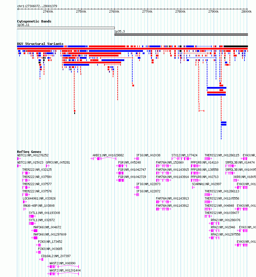
Task: Click the 27400k ruler label
Action: 48,12
